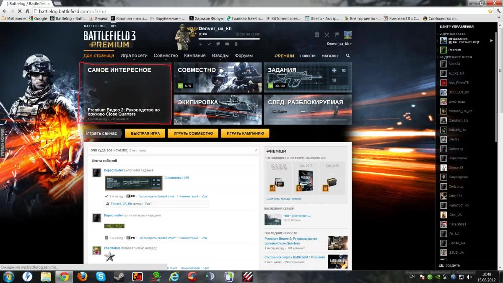The height and width of the screenshot is (283, 503).
Task: Open the clipboard assignments icon near avatar
Action: pos(317,35)
